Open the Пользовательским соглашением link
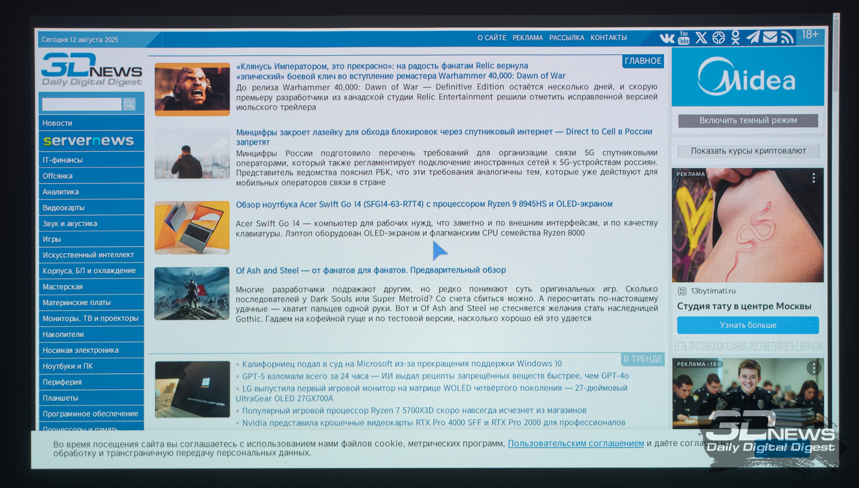The height and width of the screenshot is (488, 859). (x=576, y=443)
